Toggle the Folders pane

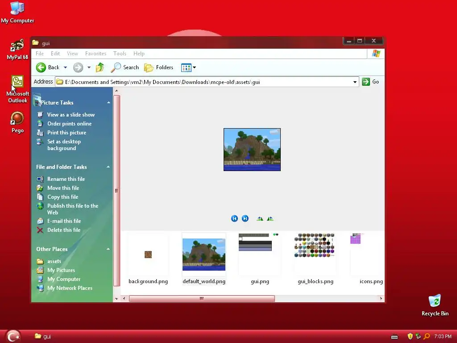tap(158, 67)
